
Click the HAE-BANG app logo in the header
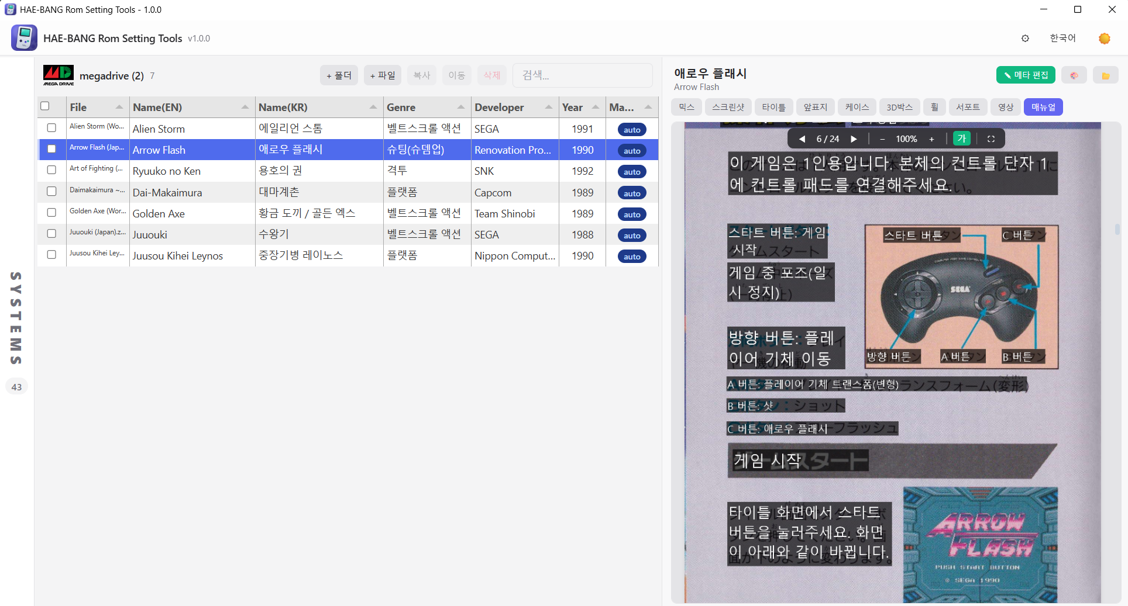pyautogui.click(x=24, y=38)
